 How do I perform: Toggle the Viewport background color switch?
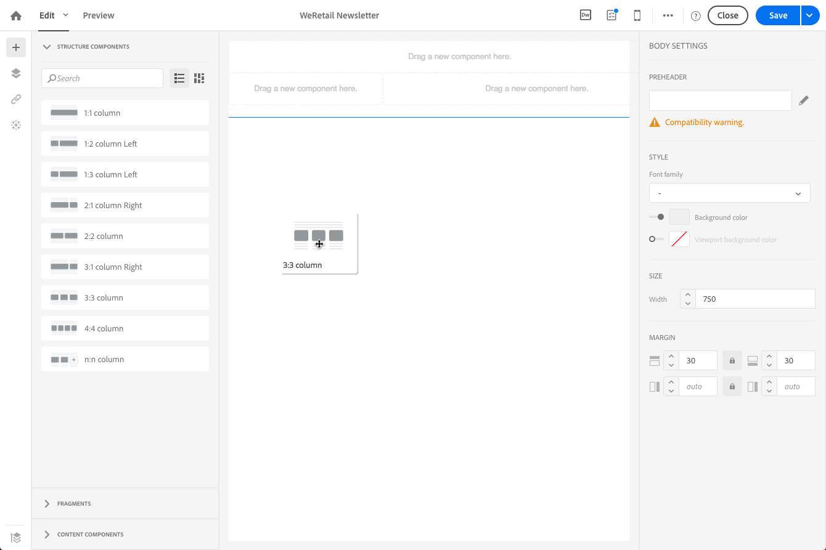[x=656, y=239]
